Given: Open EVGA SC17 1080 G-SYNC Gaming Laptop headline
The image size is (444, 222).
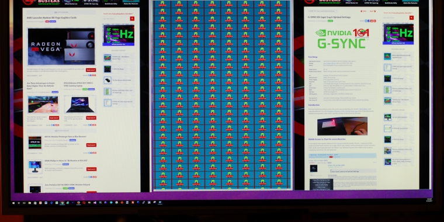Looking at the screenshot, I should (x=78, y=84).
